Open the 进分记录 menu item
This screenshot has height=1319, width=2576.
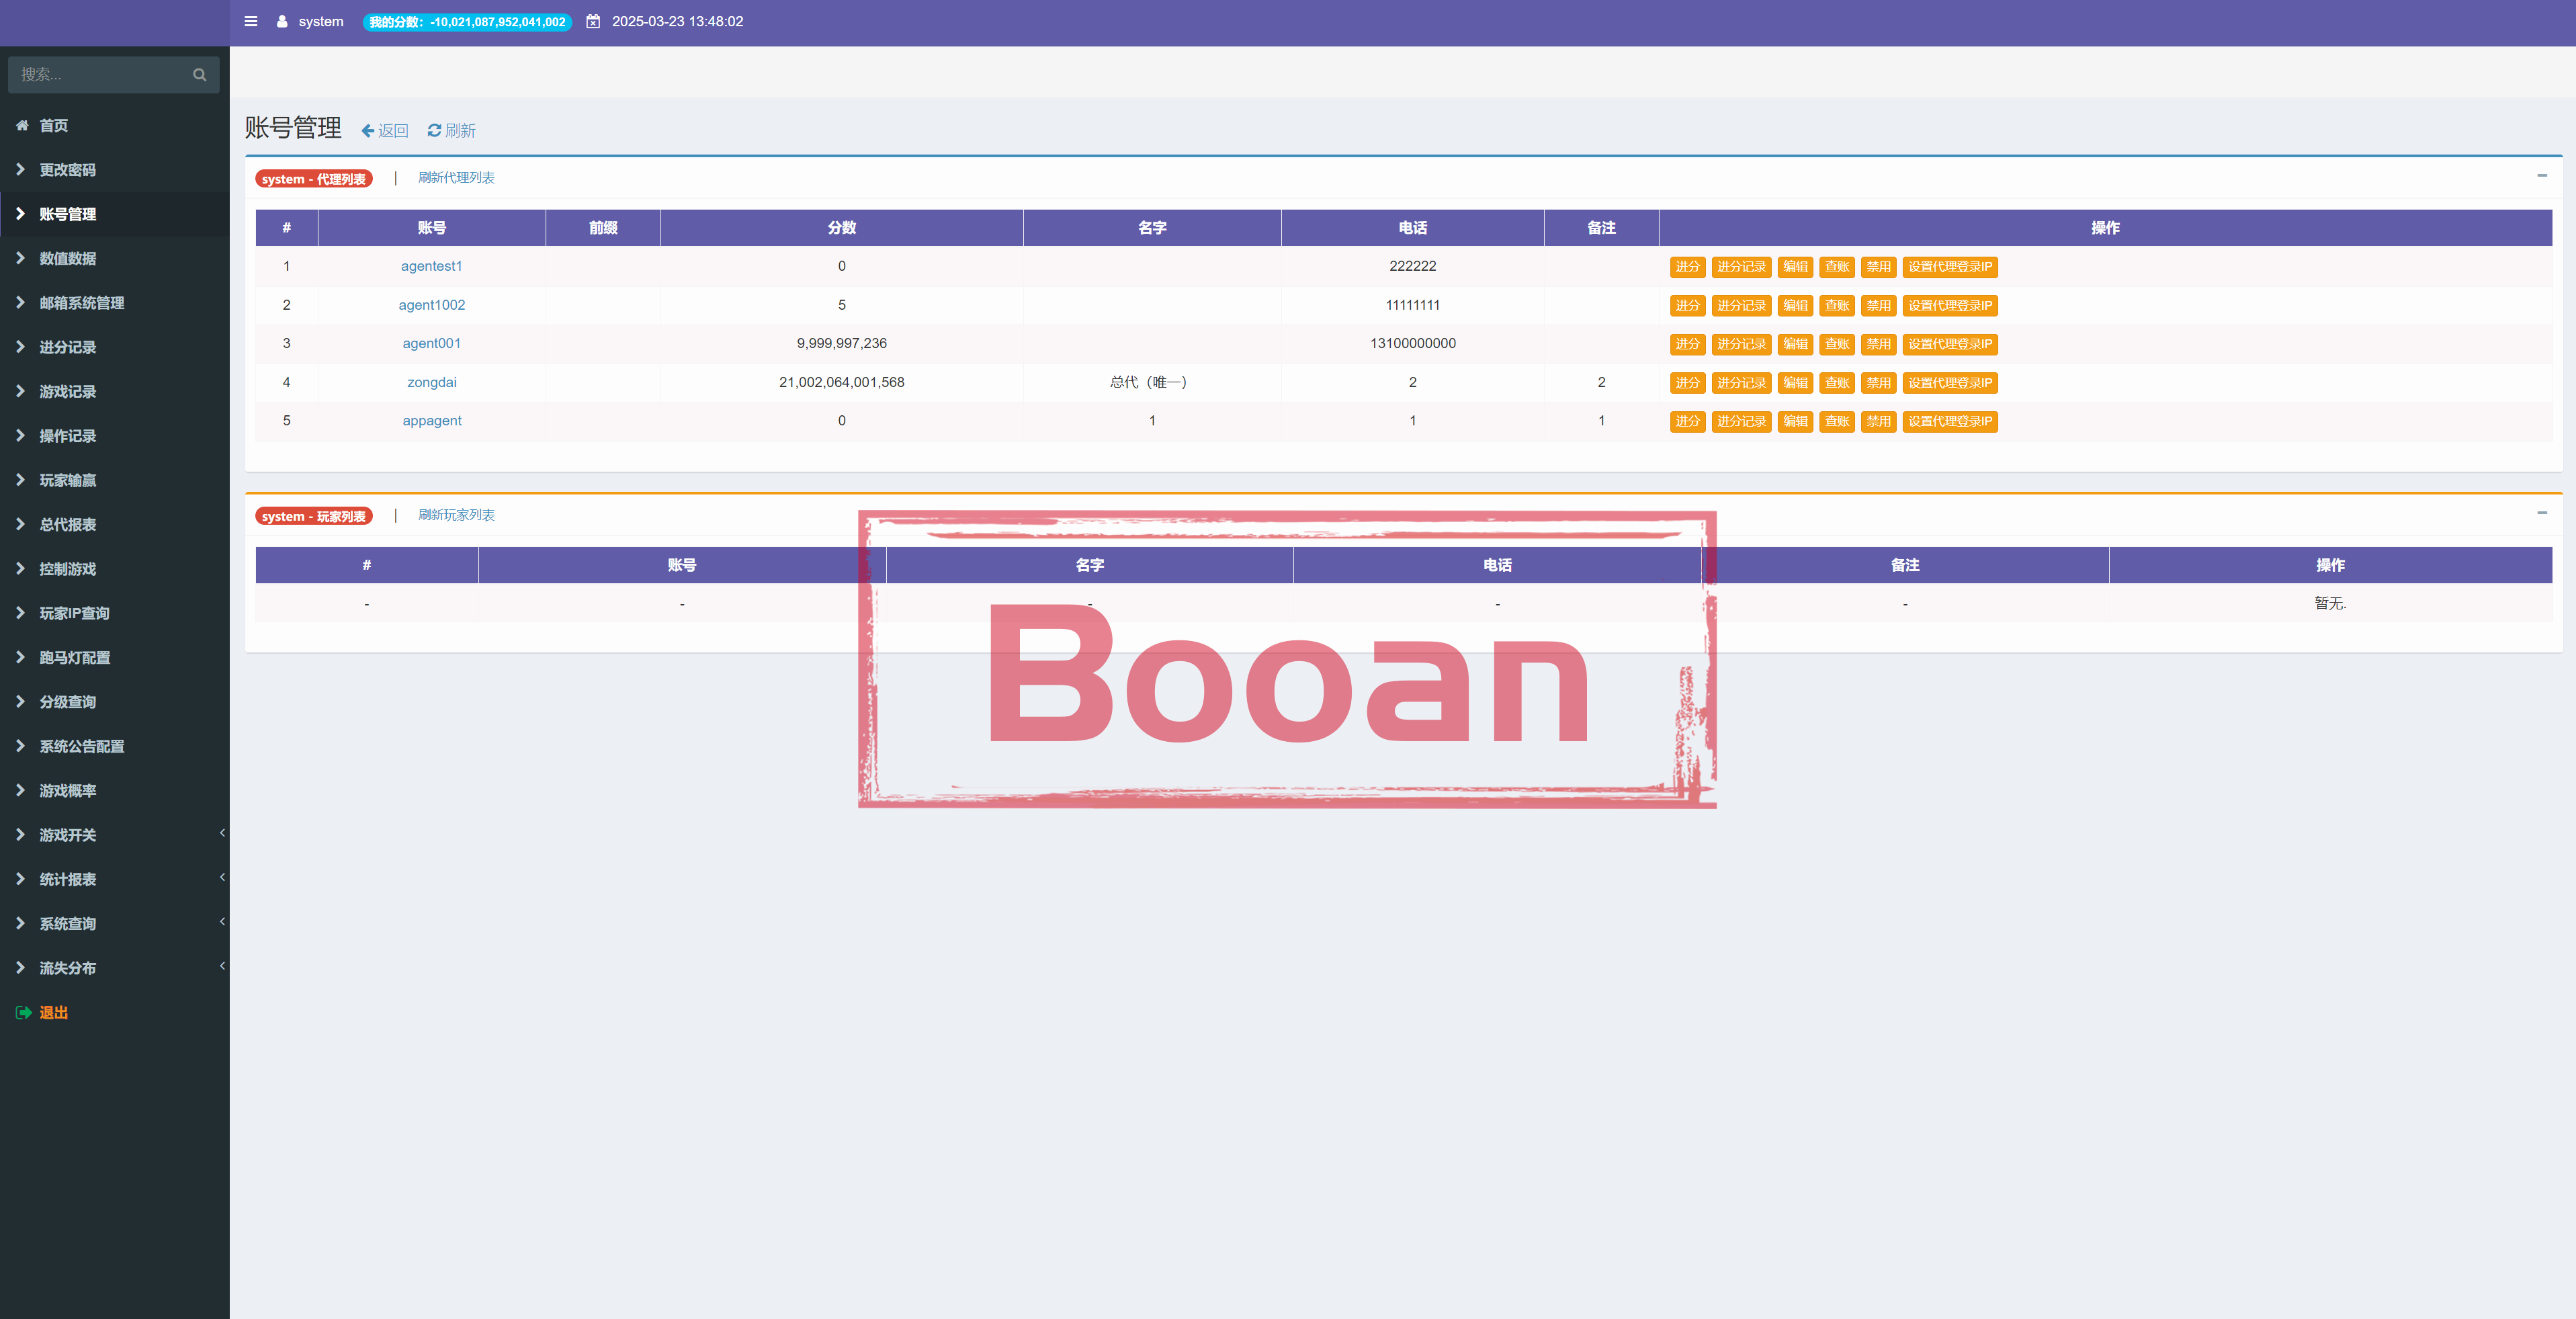click(x=67, y=347)
